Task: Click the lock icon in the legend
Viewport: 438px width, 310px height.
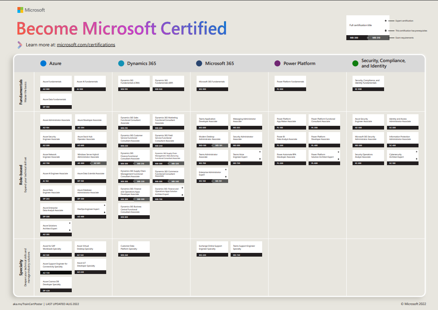Action: (387, 30)
